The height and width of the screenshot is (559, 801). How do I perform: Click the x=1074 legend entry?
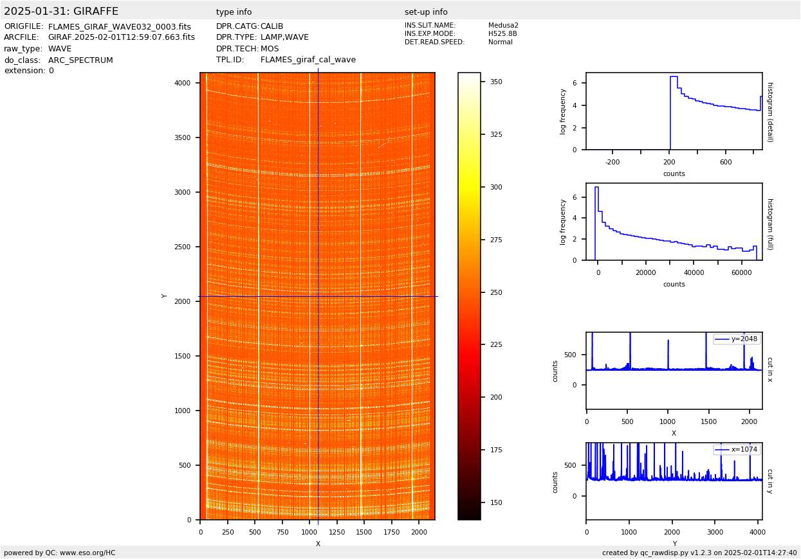pos(736,450)
